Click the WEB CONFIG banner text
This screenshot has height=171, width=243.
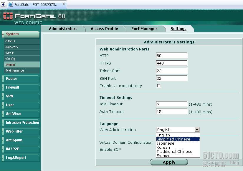[x=28, y=23]
